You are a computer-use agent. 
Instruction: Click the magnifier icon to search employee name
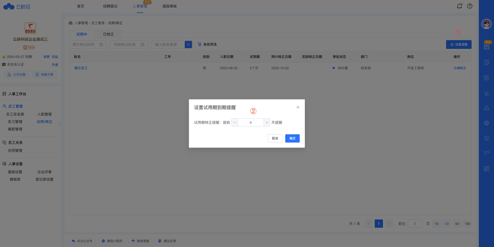click(188, 44)
